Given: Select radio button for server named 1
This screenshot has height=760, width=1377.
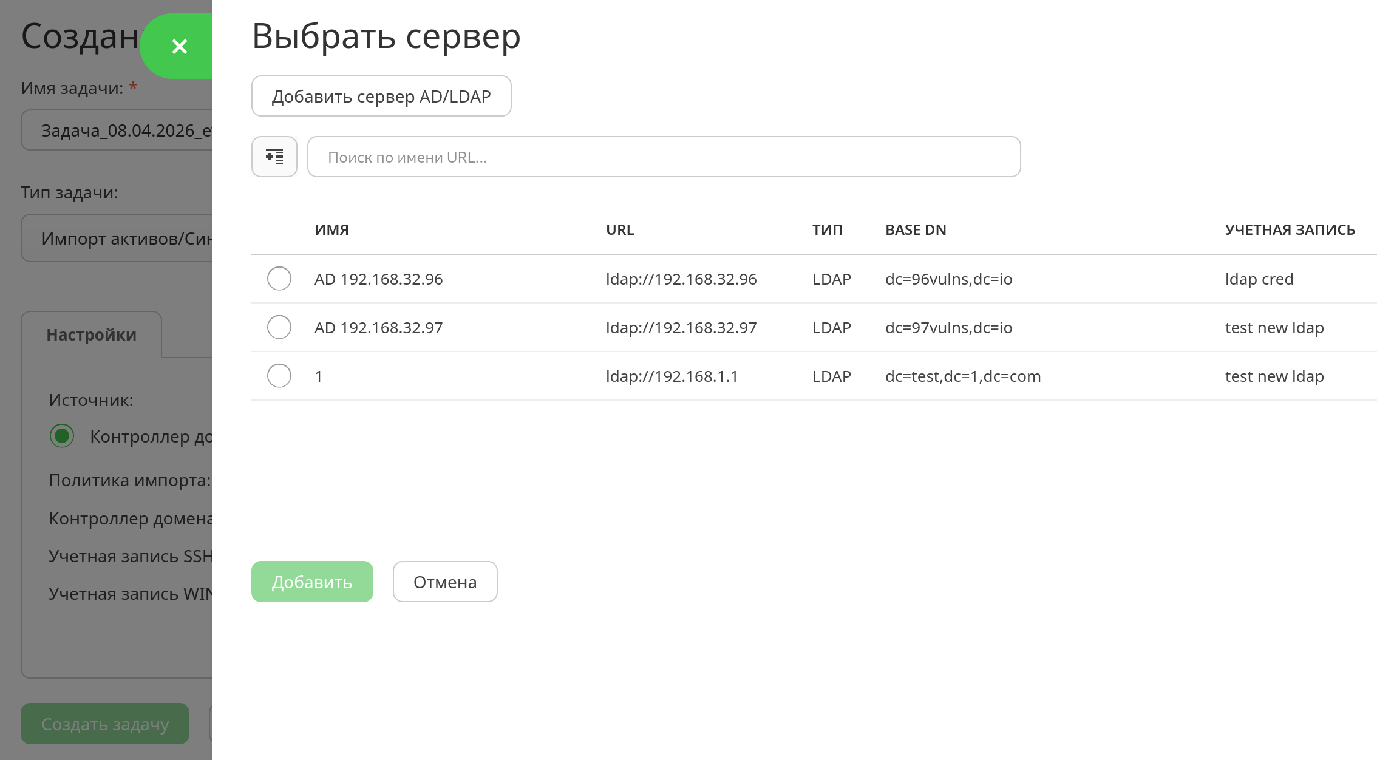Looking at the screenshot, I should click(x=279, y=376).
